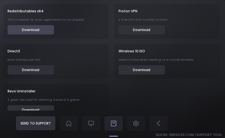Open the home page icon
The image size is (225, 138).
(69, 123)
